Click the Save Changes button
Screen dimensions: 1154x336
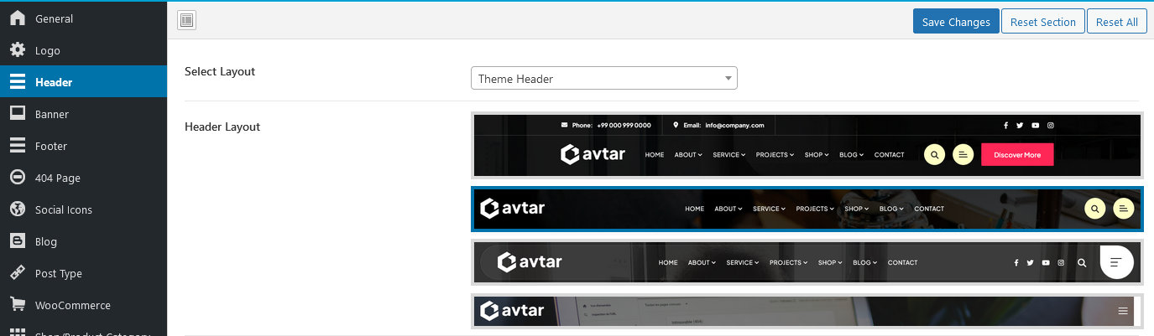click(956, 22)
